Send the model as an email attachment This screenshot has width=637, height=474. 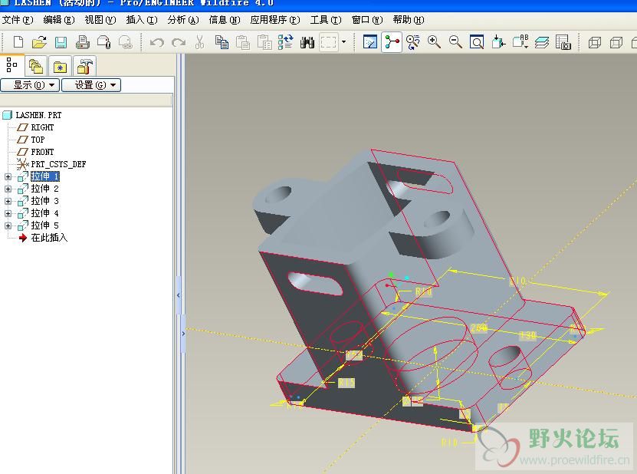(104, 42)
